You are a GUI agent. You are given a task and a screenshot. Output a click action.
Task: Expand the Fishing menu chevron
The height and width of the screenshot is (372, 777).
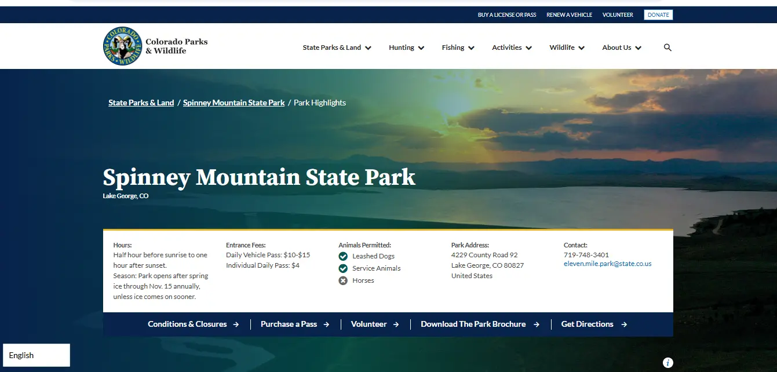point(471,48)
